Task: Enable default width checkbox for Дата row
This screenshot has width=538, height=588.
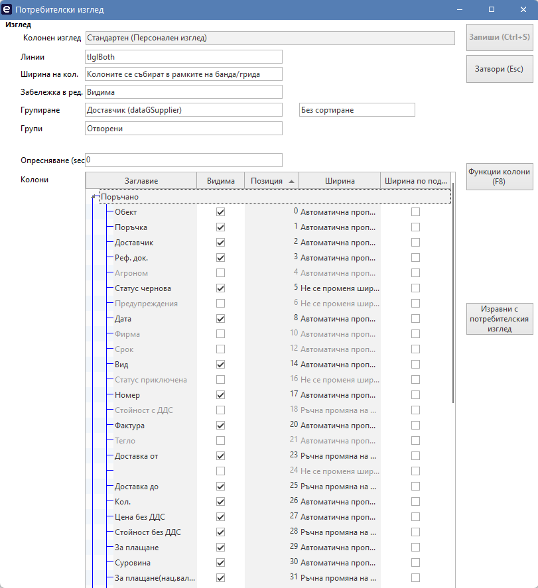Action: point(415,319)
